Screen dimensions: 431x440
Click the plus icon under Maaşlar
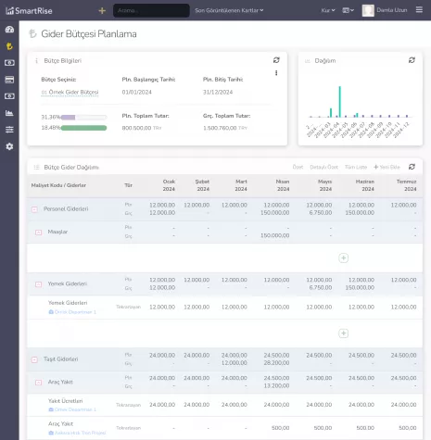point(344,258)
